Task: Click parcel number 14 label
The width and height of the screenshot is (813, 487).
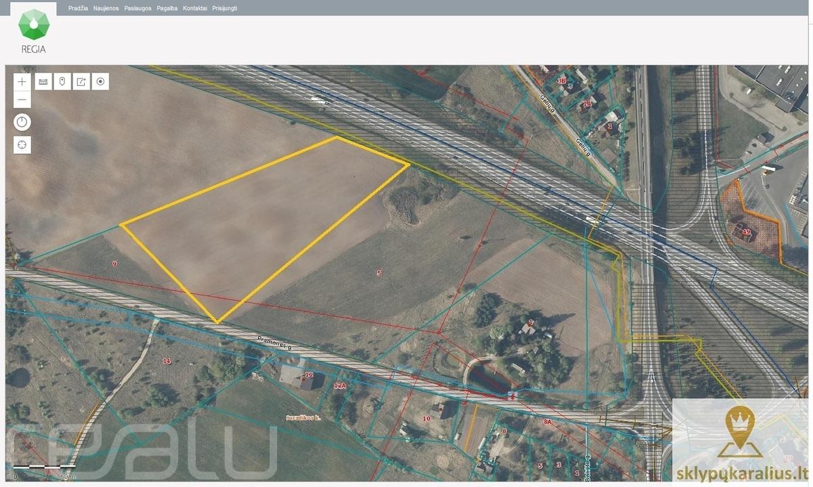Action: [167, 361]
